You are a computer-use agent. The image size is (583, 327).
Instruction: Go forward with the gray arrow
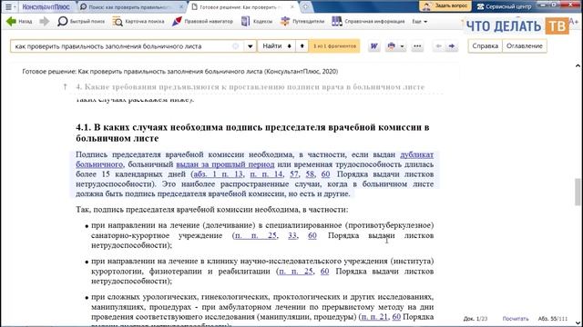45,22
